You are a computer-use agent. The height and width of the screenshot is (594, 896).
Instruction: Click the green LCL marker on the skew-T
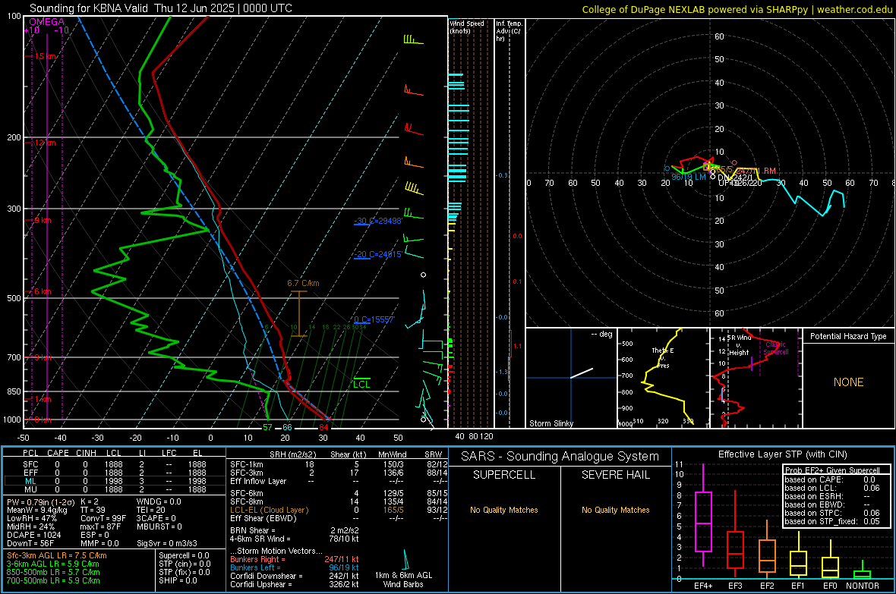click(x=361, y=385)
